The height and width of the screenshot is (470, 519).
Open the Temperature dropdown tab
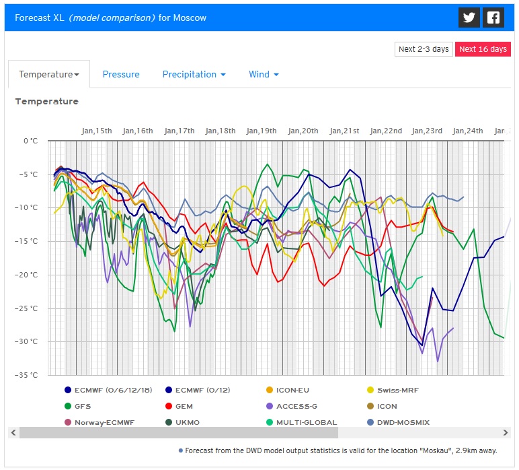(49, 74)
